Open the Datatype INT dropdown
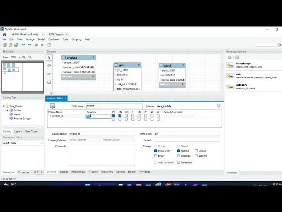 [x=109, y=117]
